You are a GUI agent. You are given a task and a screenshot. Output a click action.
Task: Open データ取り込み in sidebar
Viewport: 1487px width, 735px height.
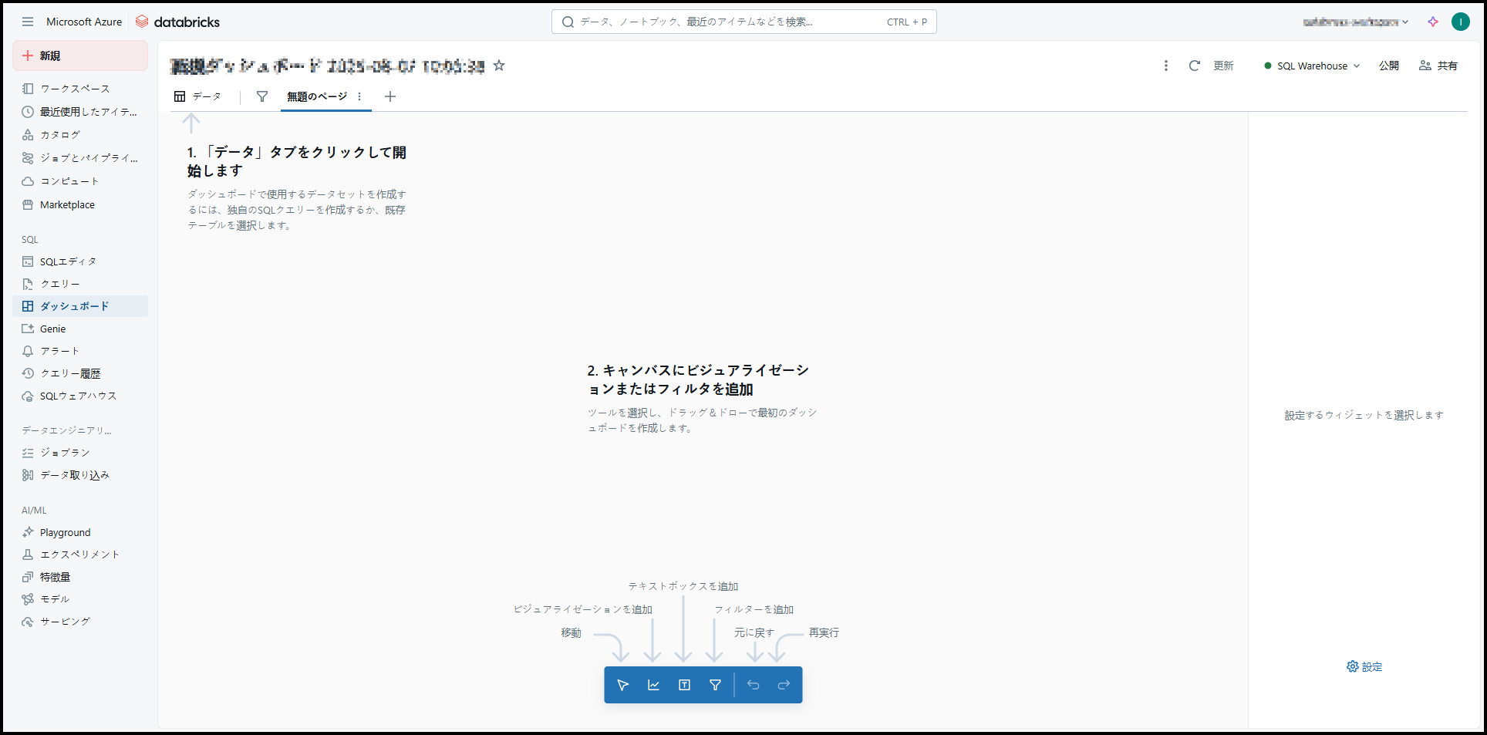(80, 475)
